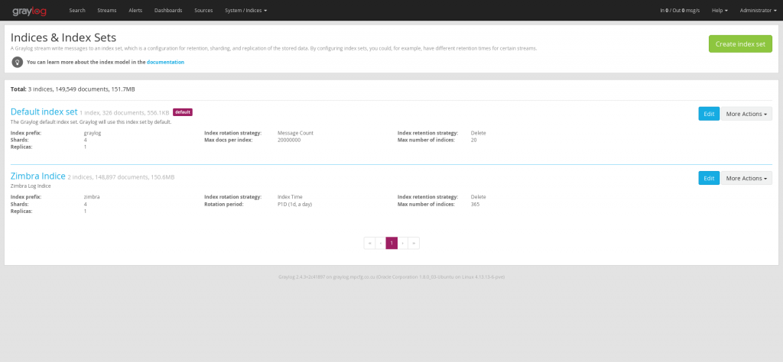Open the Sources page

click(203, 10)
